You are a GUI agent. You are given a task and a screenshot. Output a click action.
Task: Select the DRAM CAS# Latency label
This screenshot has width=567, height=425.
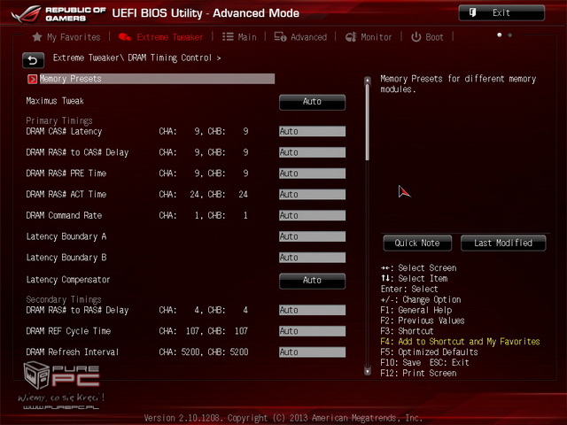pos(64,132)
